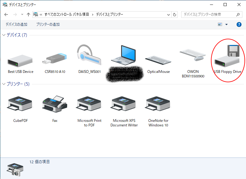Open the recent locations dropdown arrow
The height and width of the screenshot is (179, 246).
pyautogui.click(x=22, y=15)
